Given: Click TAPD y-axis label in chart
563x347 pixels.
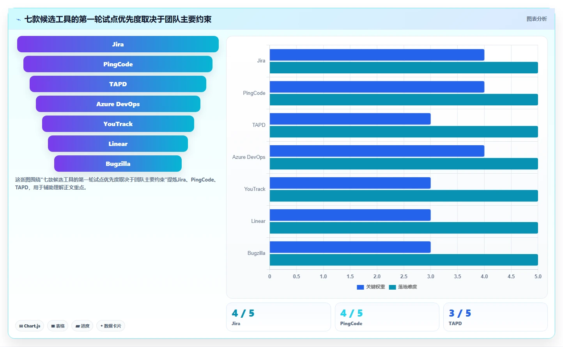Looking at the screenshot, I should [x=258, y=125].
